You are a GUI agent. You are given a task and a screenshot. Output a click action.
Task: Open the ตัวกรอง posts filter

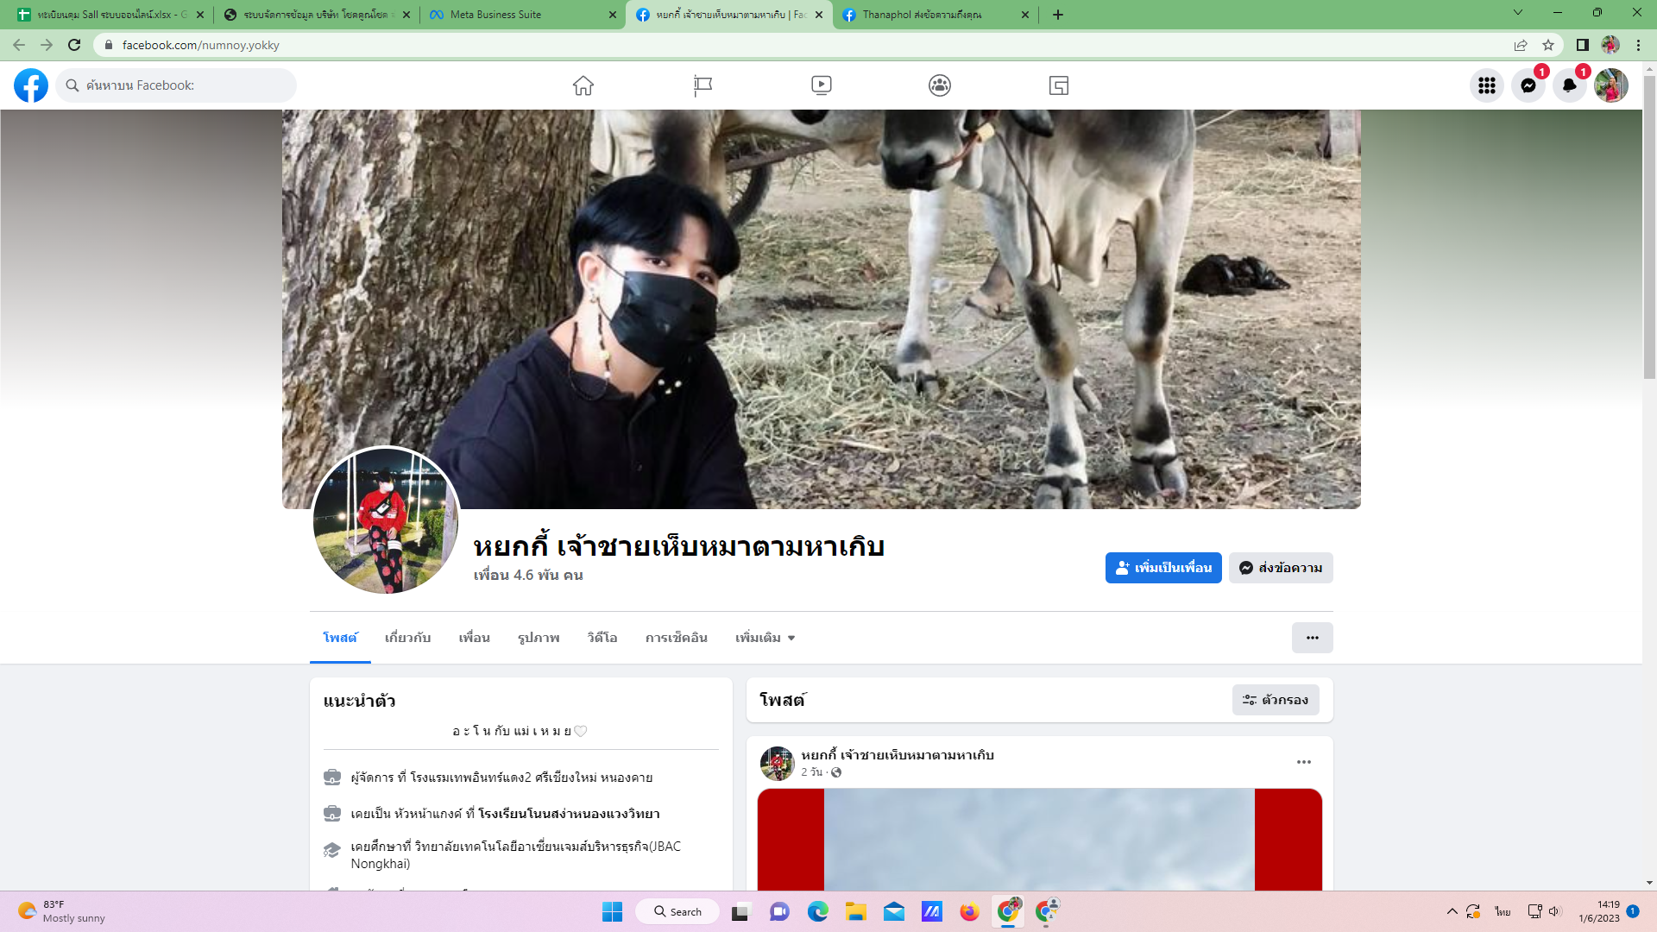(x=1275, y=700)
